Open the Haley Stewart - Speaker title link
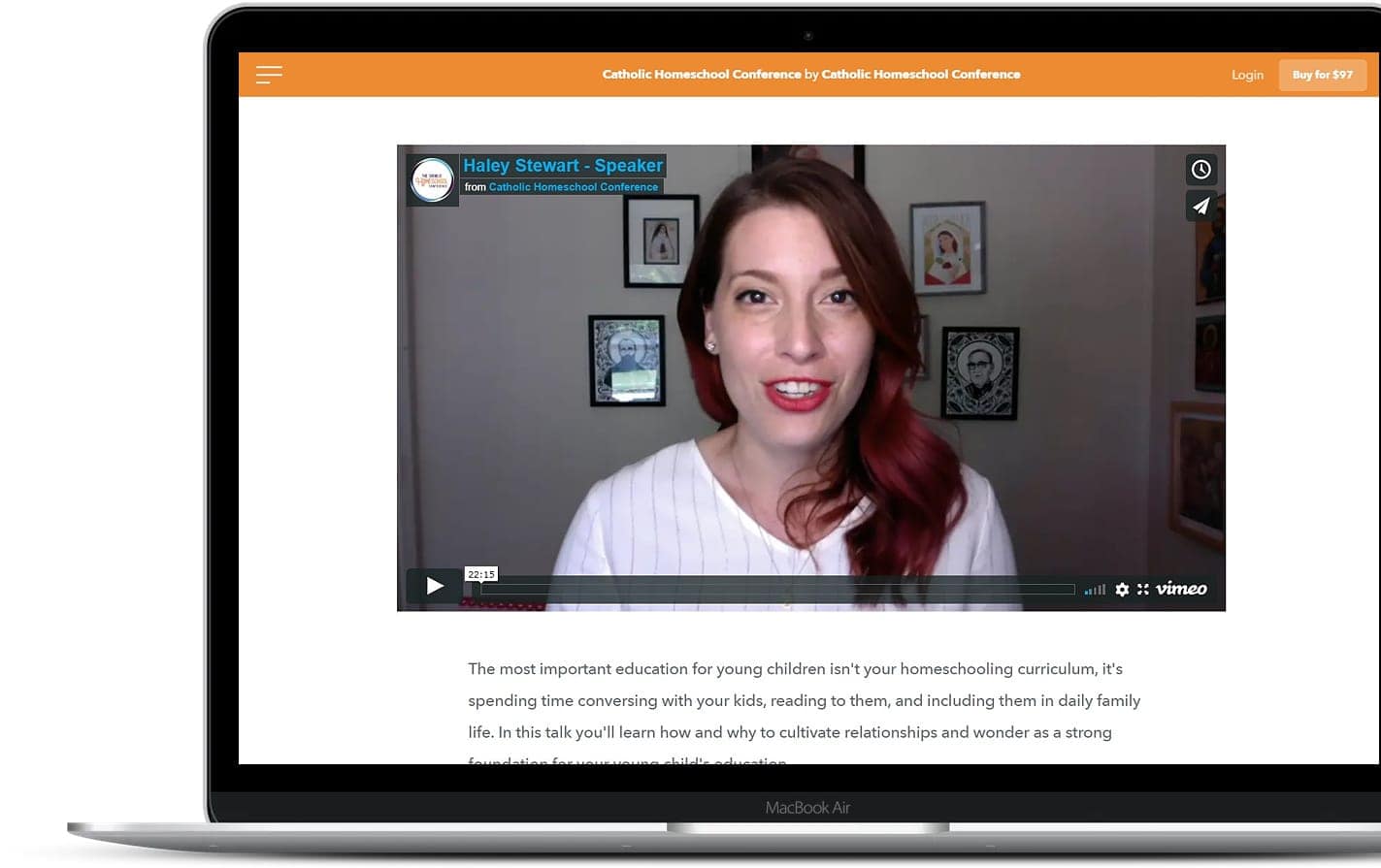Screen dimensions: 1381x868 pyautogui.click(x=563, y=166)
